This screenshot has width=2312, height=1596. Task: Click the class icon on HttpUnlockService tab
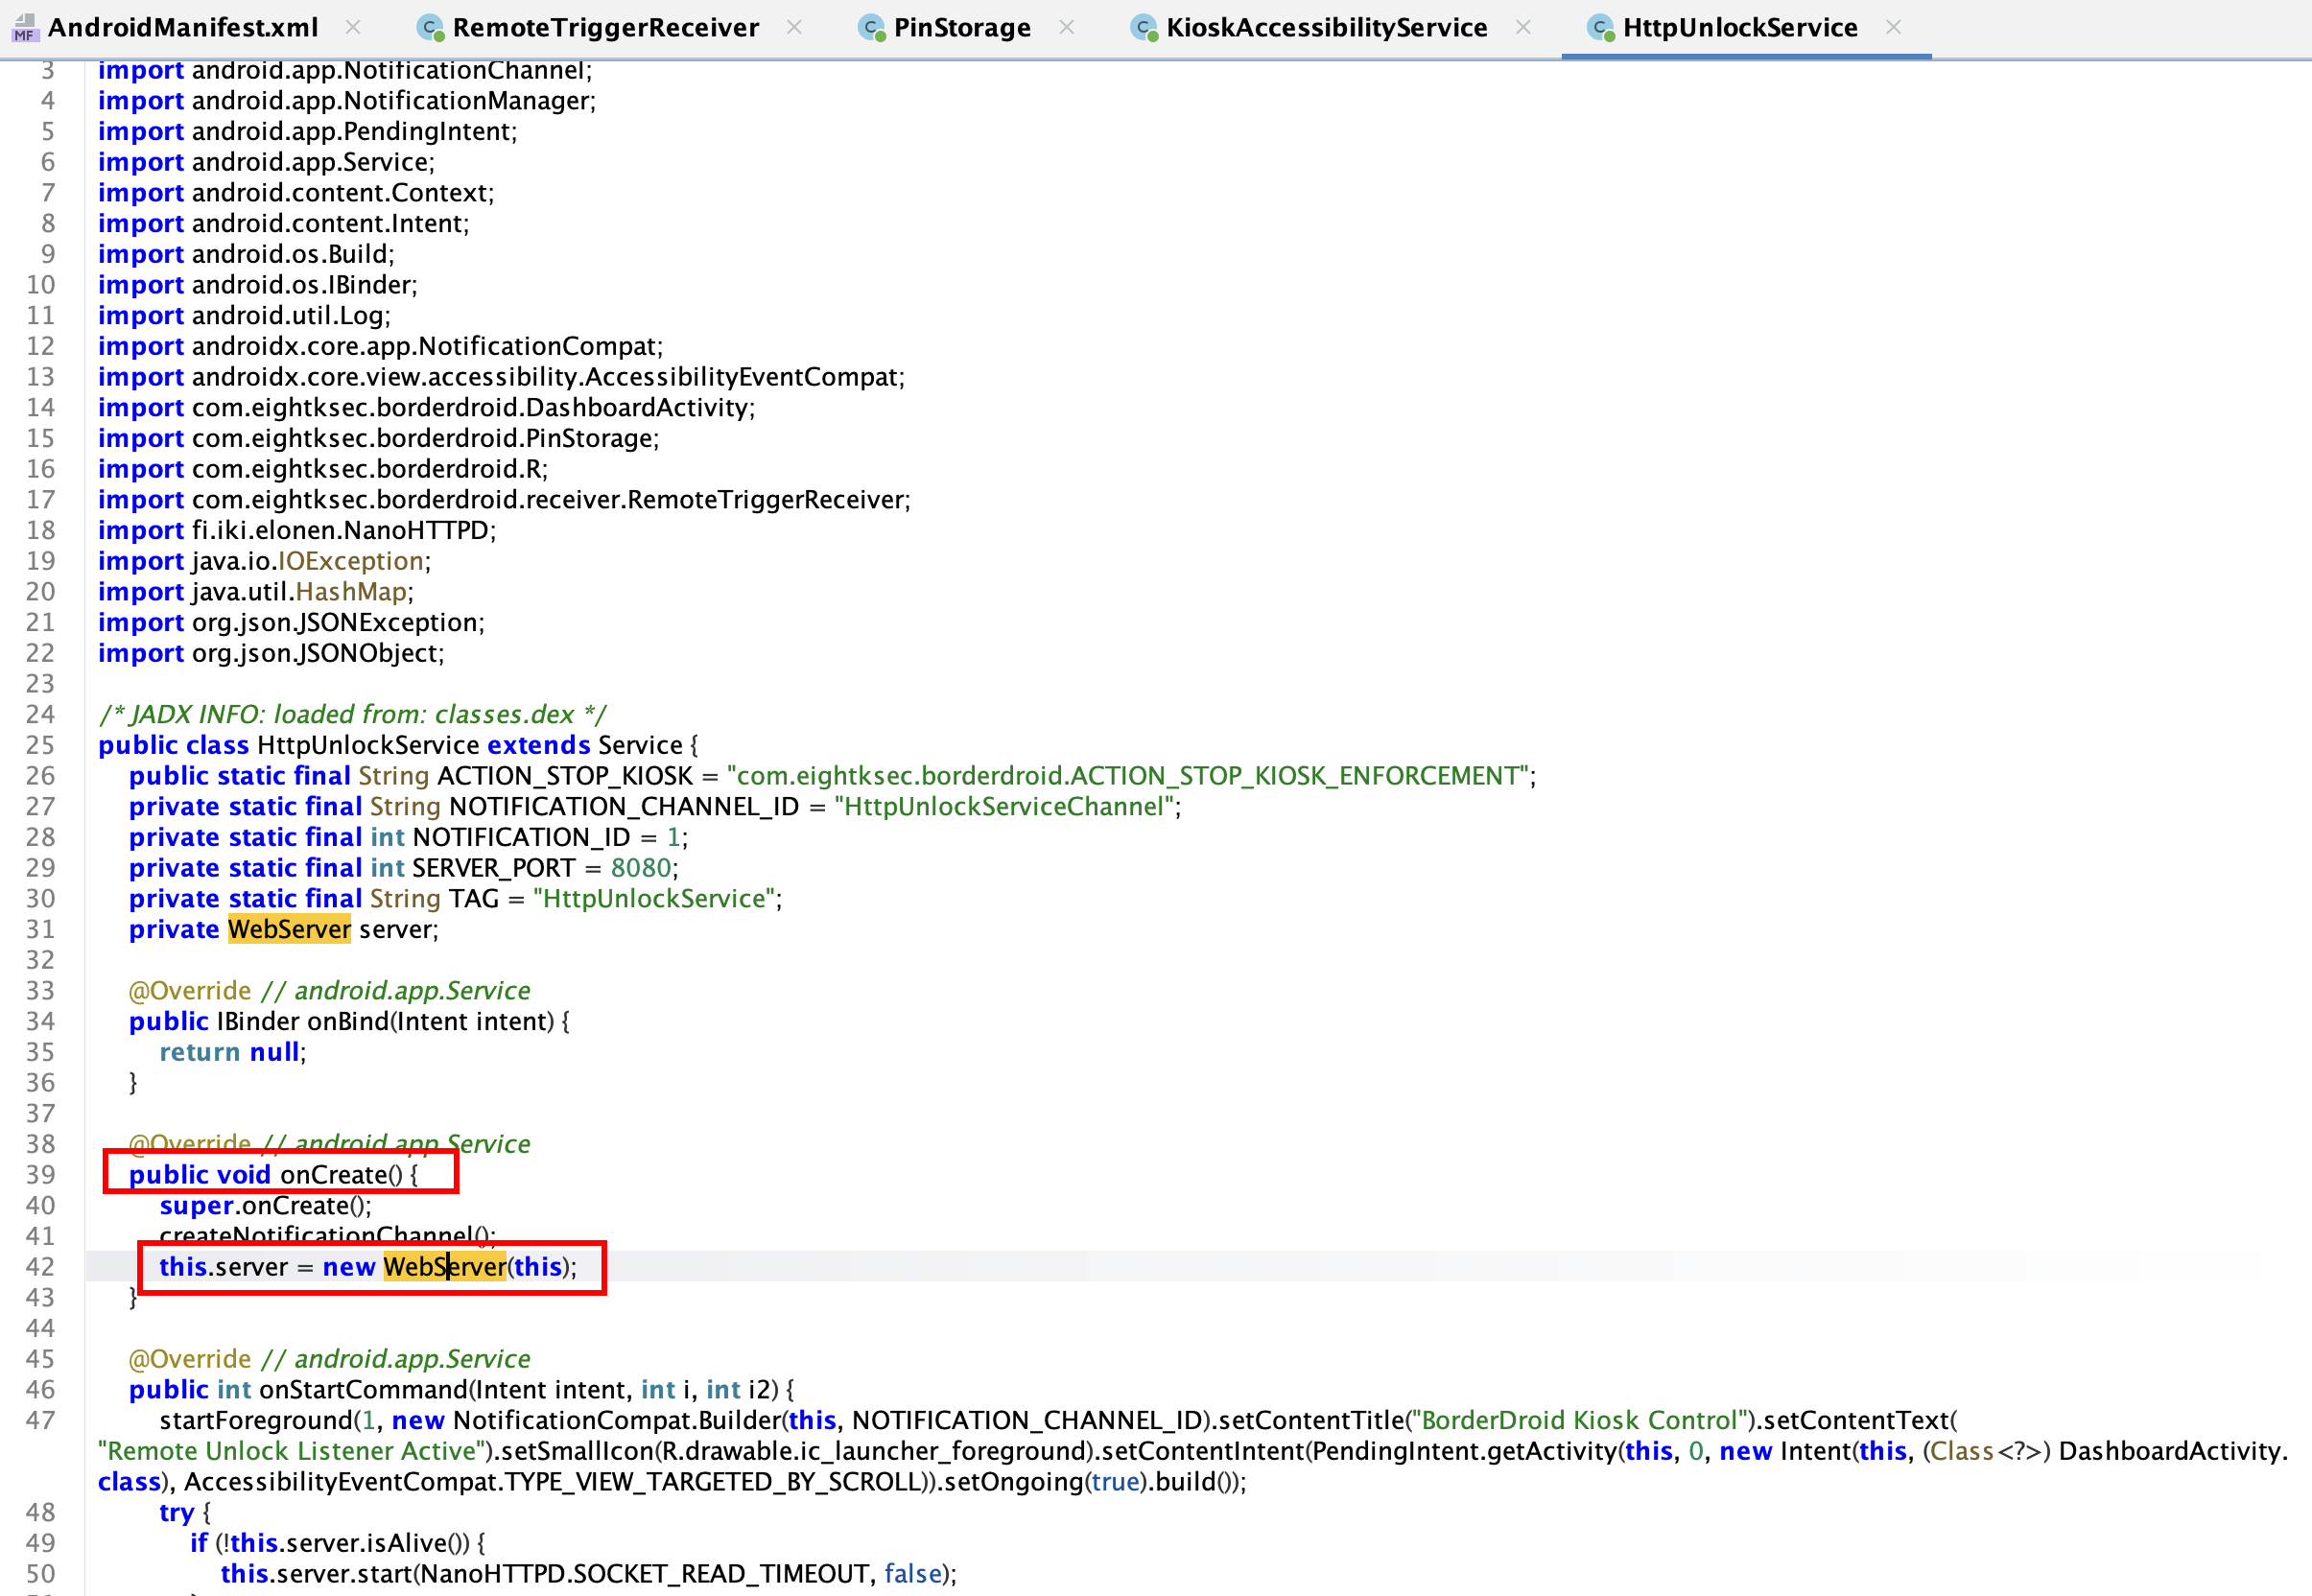1601,28
